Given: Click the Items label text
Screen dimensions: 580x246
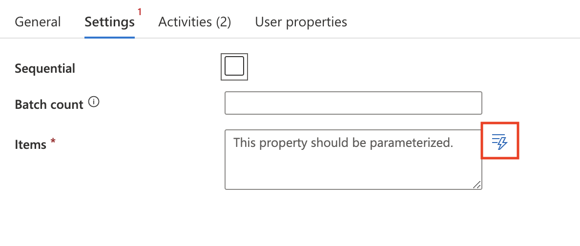Looking at the screenshot, I should pos(30,144).
